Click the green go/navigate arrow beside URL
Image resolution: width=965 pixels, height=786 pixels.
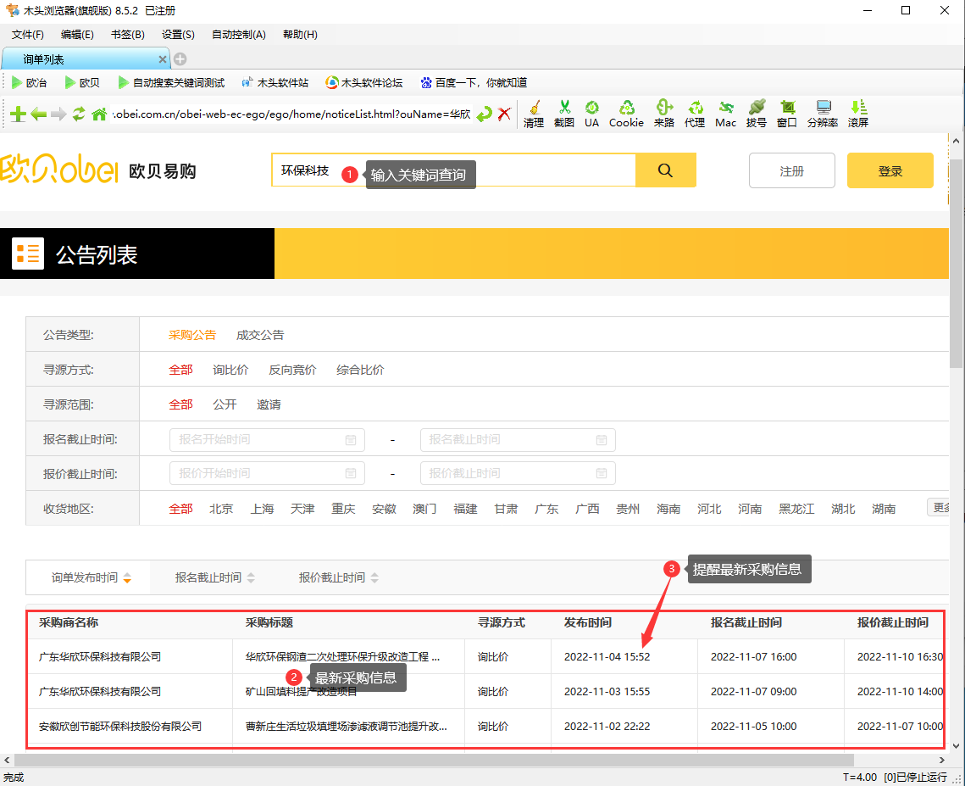(x=485, y=114)
